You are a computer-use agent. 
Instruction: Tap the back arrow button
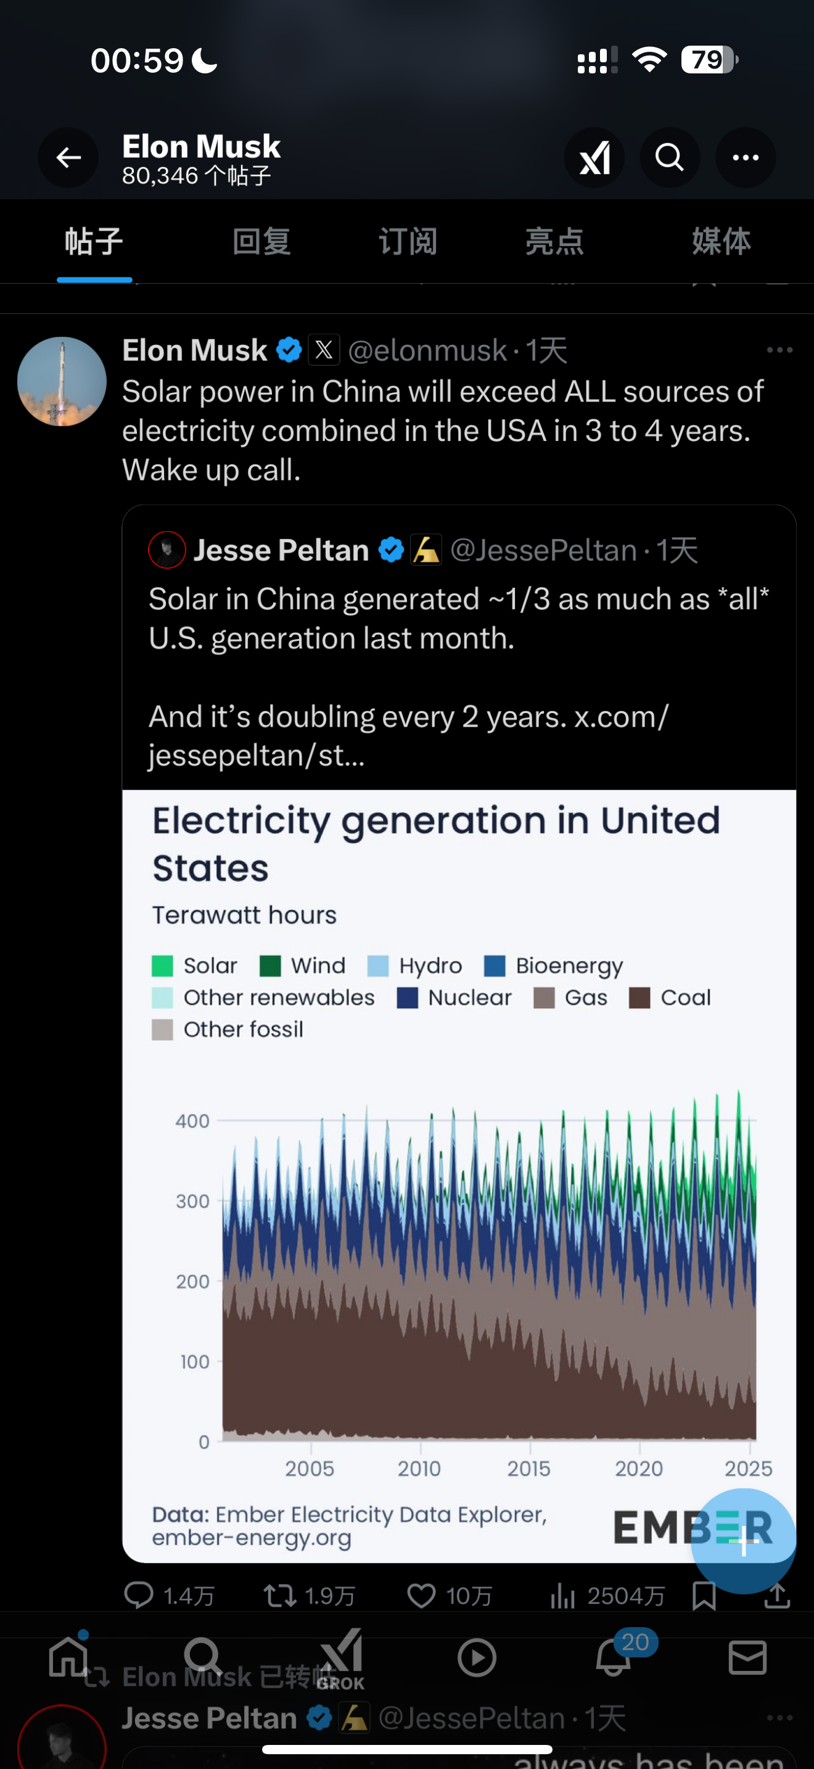coord(68,158)
